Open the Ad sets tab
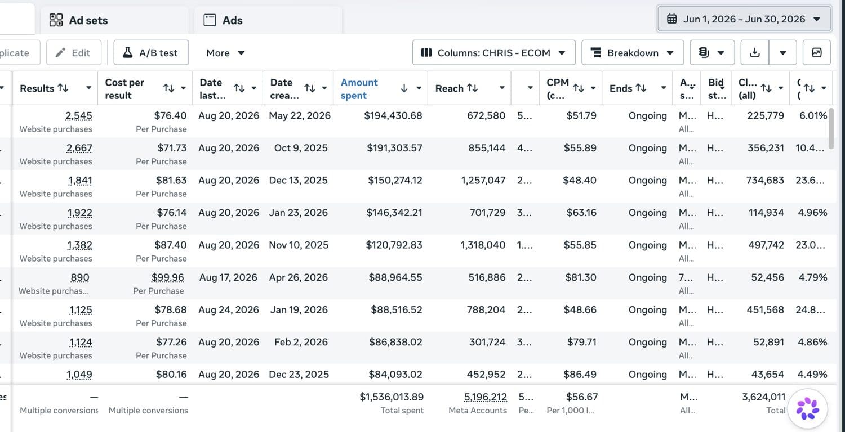Image resolution: width=845 pixels, height=432 pixels. pos(114,20)
